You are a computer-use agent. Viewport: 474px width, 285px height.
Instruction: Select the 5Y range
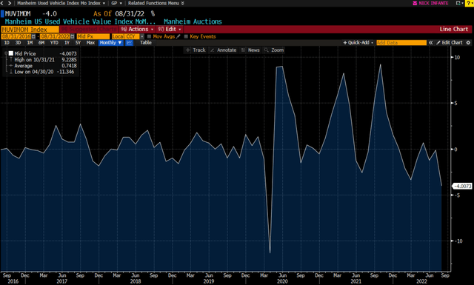[78, 43]
